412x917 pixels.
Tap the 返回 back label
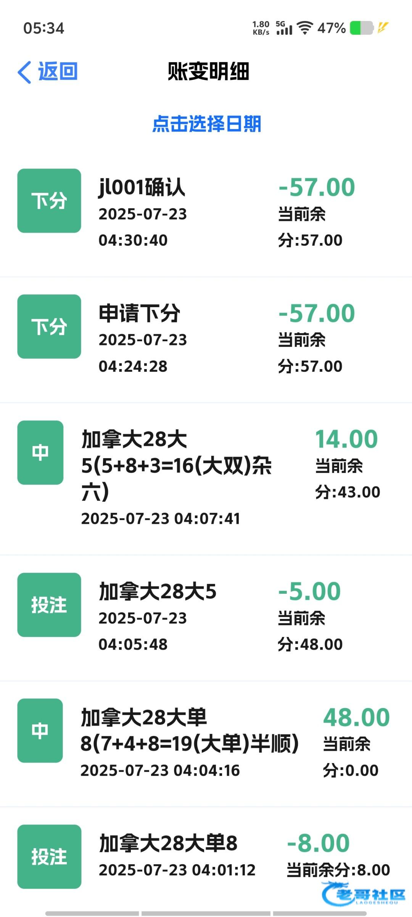coord(58,71)
